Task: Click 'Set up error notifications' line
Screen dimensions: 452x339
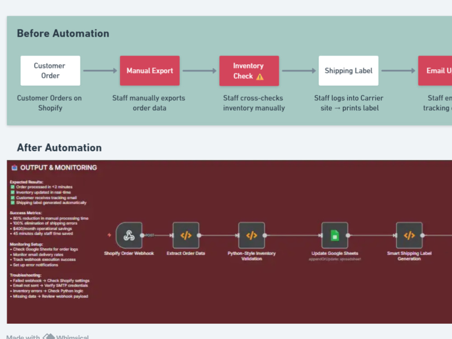Action: [x=34, y=265]
